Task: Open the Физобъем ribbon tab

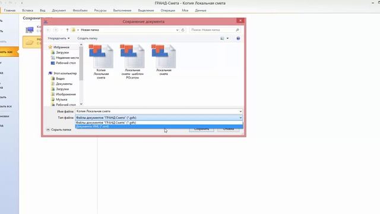Action: coord(80,11)
